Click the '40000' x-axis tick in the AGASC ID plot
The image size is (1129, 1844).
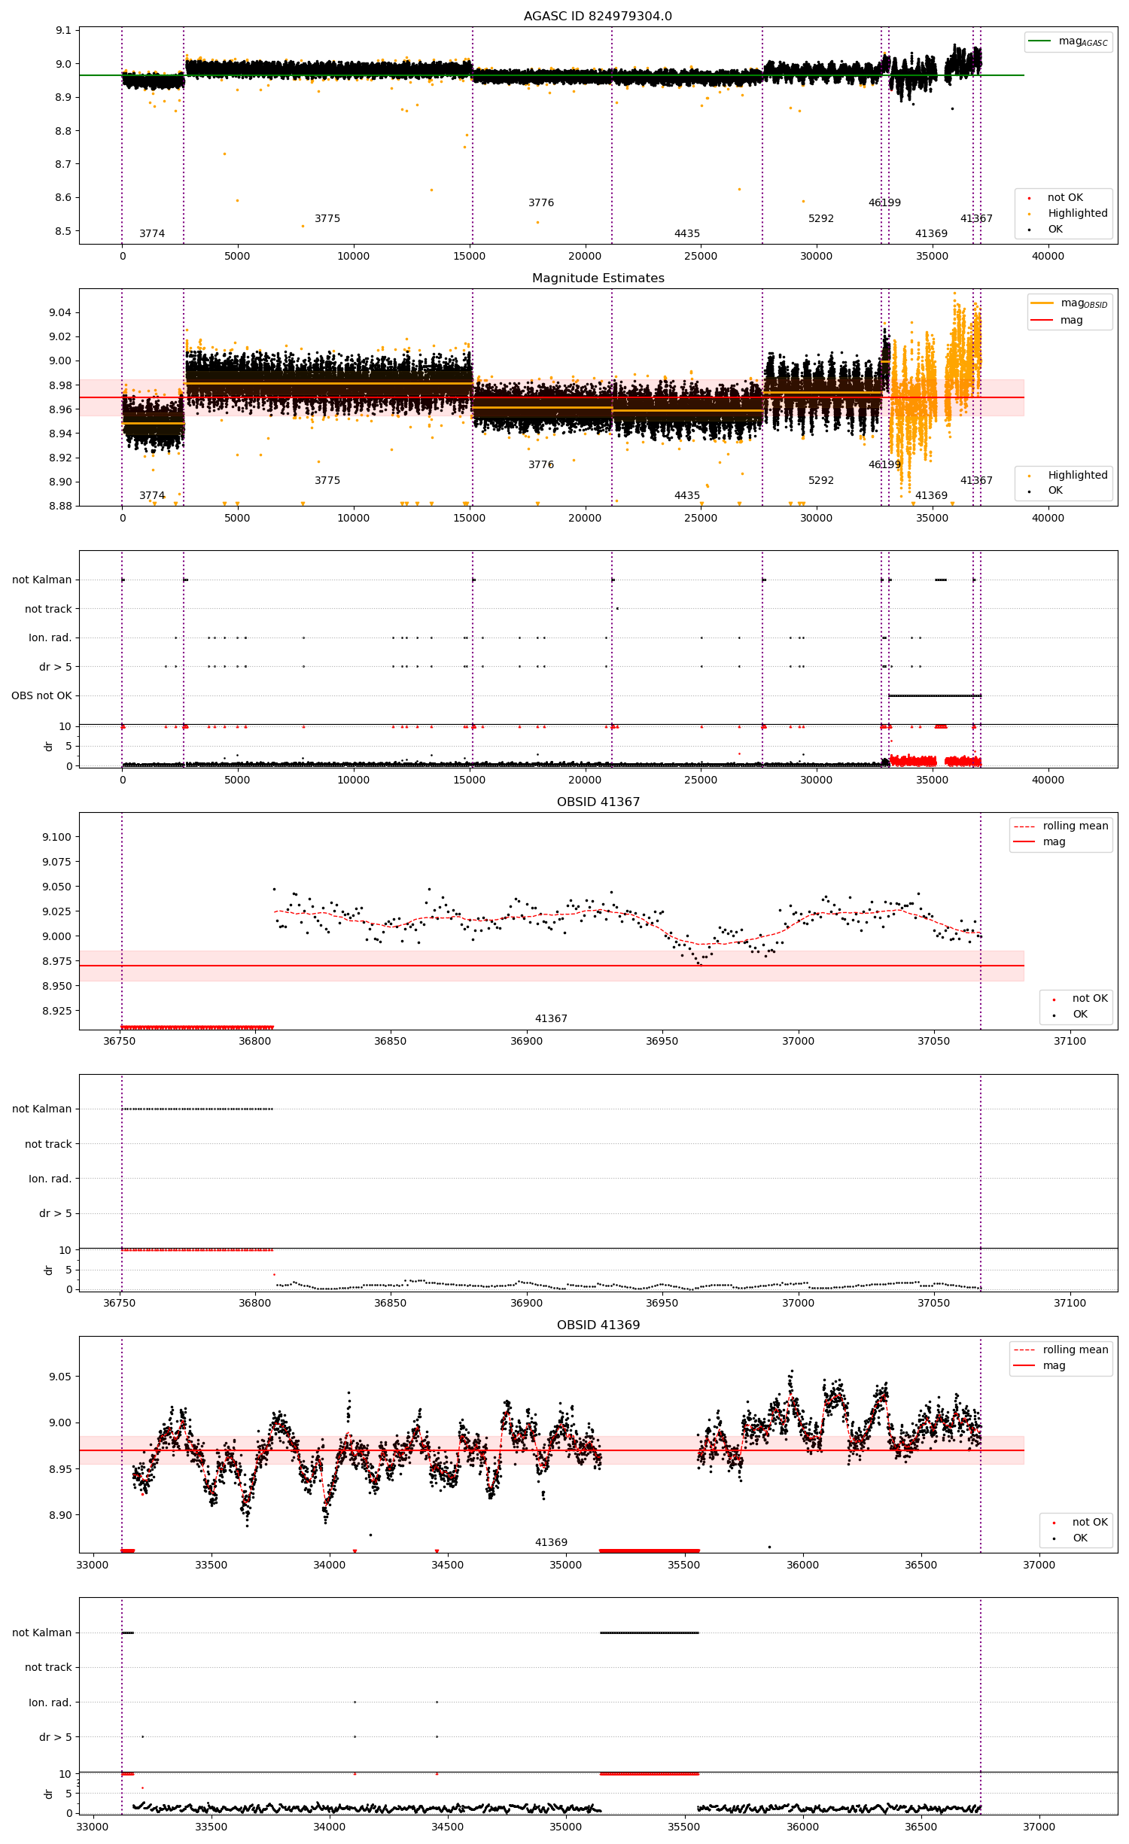tap(1048, 256)
